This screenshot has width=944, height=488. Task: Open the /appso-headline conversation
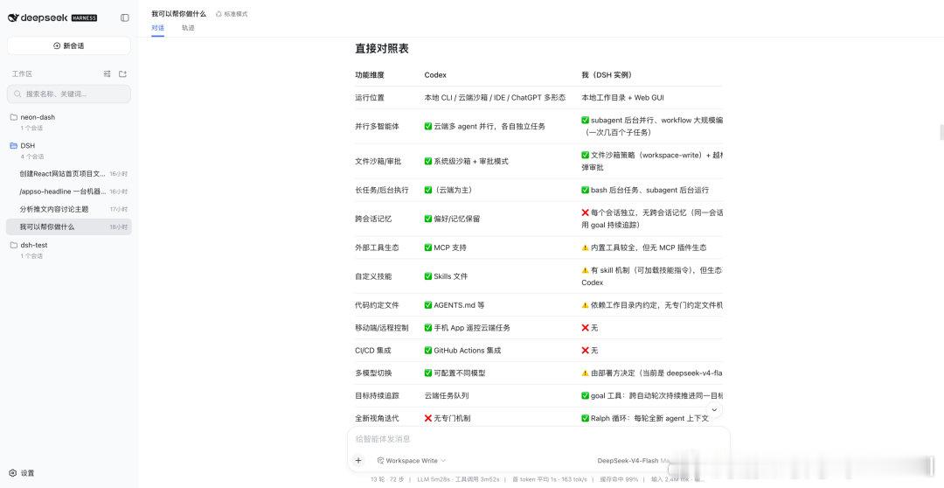[x=69, y=192]
